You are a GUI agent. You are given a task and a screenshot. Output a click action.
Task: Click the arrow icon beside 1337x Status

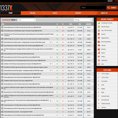(x=99, y=74)
